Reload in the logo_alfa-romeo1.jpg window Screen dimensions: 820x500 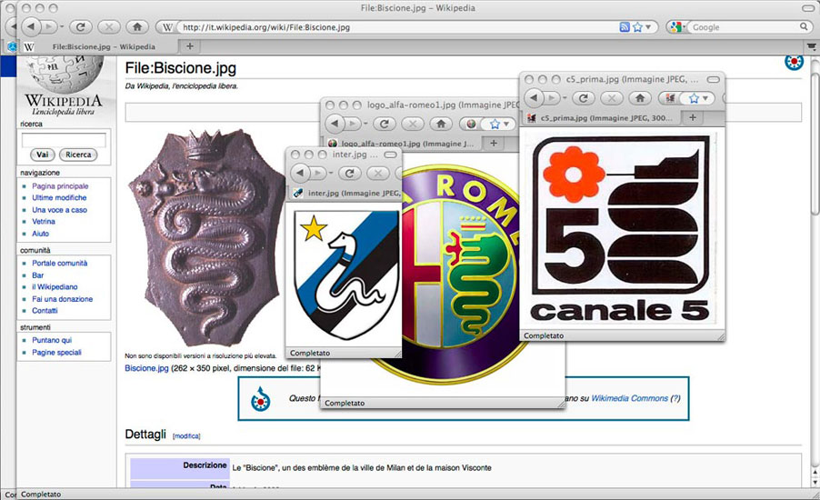(384, 124)
